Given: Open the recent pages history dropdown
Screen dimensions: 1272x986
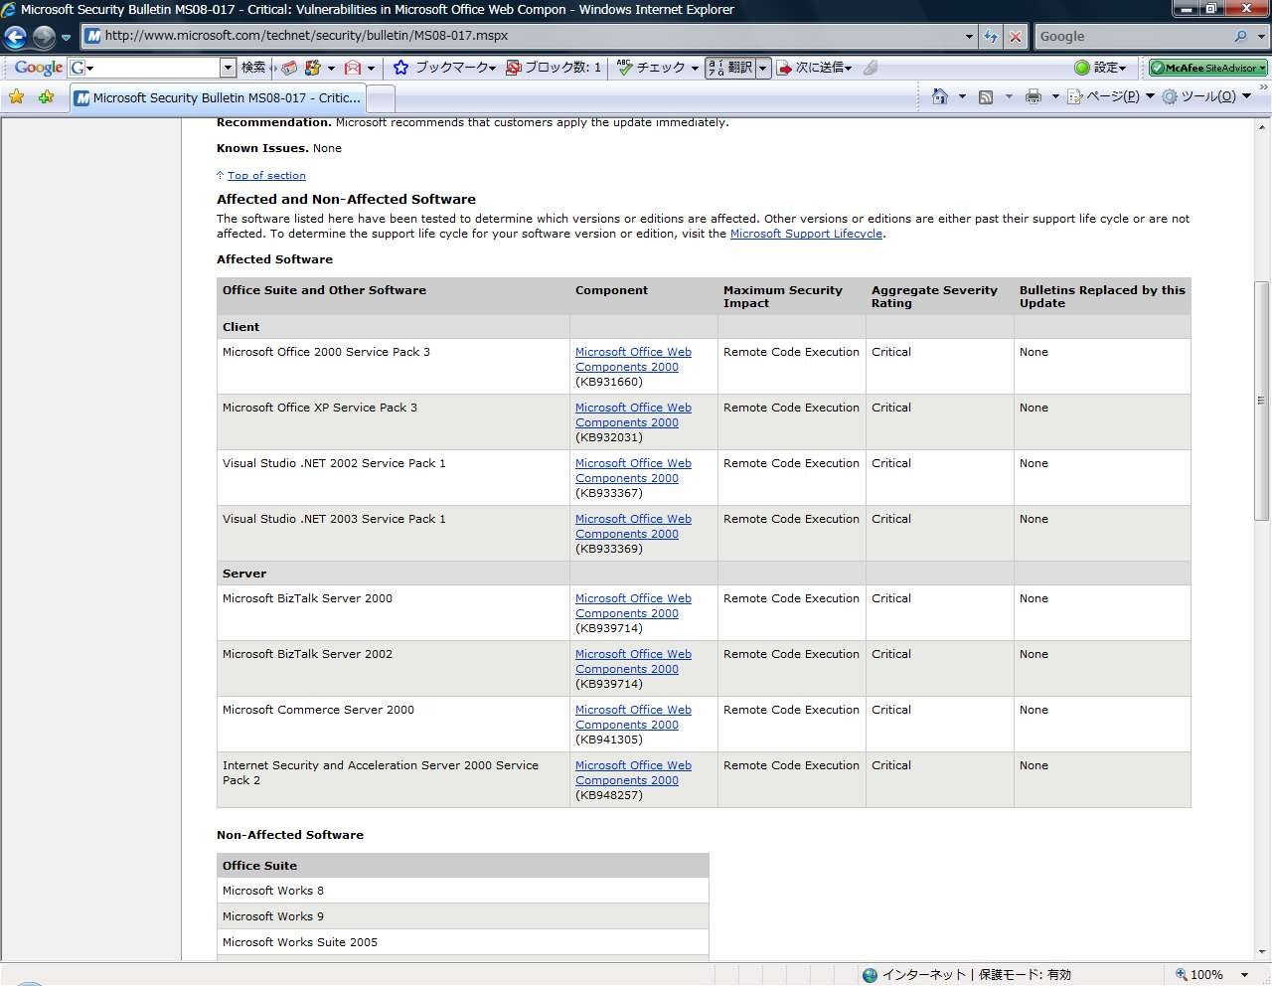Looking at the screenshot, I should (x=67, y=37).
